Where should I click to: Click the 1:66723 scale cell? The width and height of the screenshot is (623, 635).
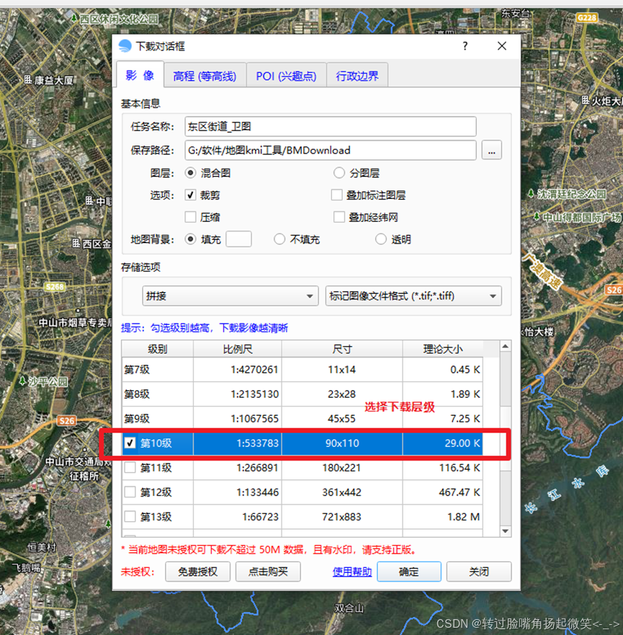[x=238, y=517]
